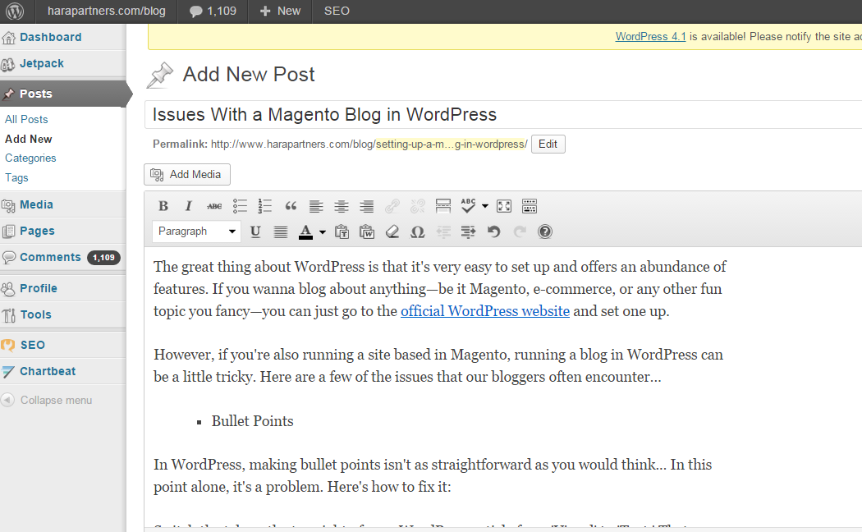Image resolution: width=862 pixels, height=532 pixels.
Task: Toggle bold formatting
Action: [163, 206]
